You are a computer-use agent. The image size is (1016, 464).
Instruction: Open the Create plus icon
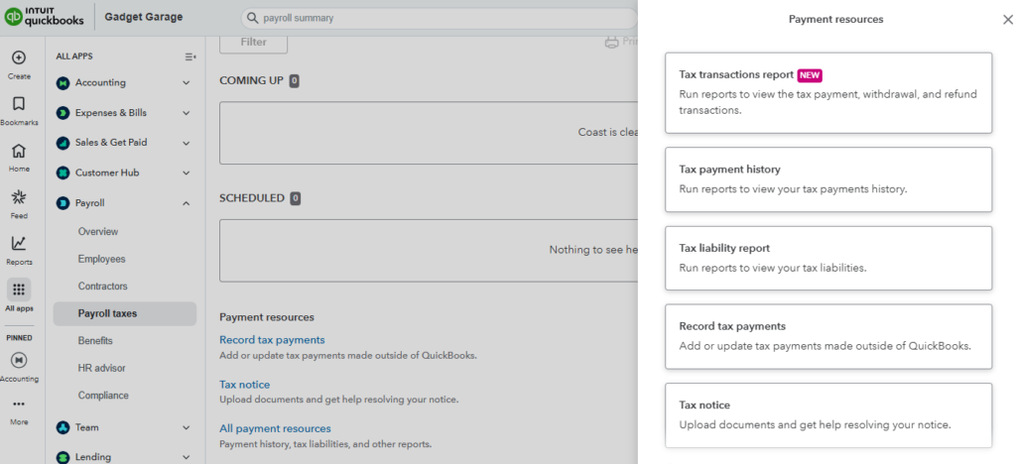(x=19, y=58)
